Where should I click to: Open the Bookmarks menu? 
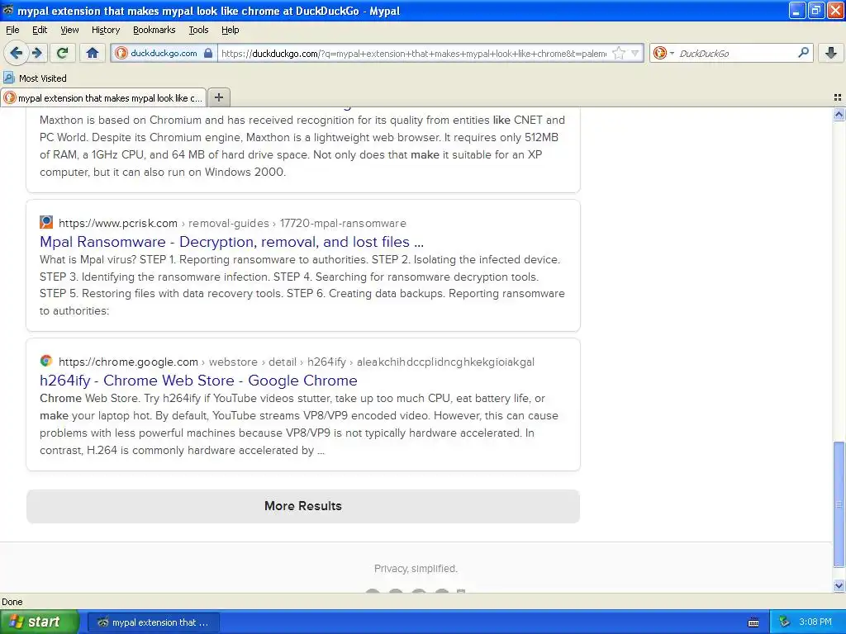pos(154,30)
